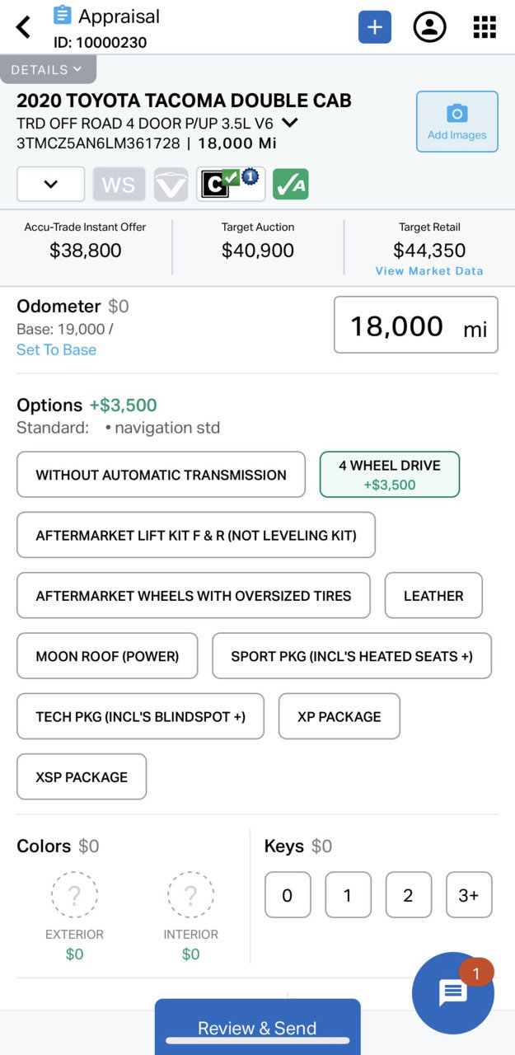Image resolution: width=515 pixels, height=1055 pixels.
Task: Select 2 keys
Action: point(408,895)
